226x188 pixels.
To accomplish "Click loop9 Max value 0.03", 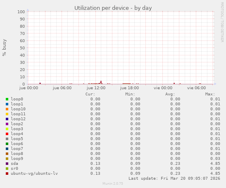I will [x=215, y=158].
